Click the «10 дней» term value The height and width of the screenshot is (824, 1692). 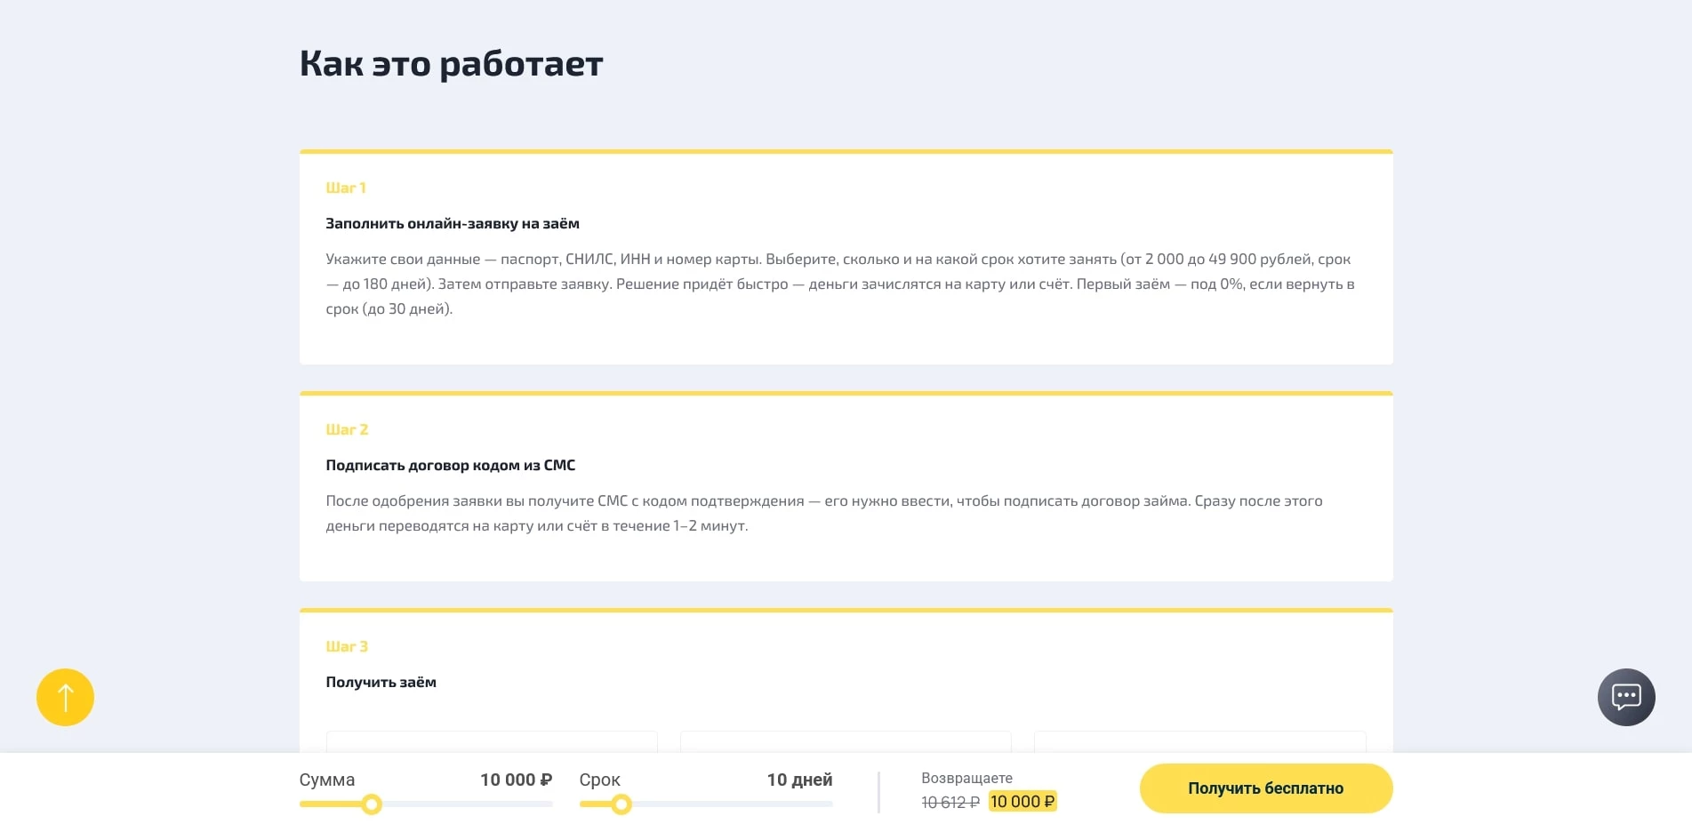(x=798, y=780)
